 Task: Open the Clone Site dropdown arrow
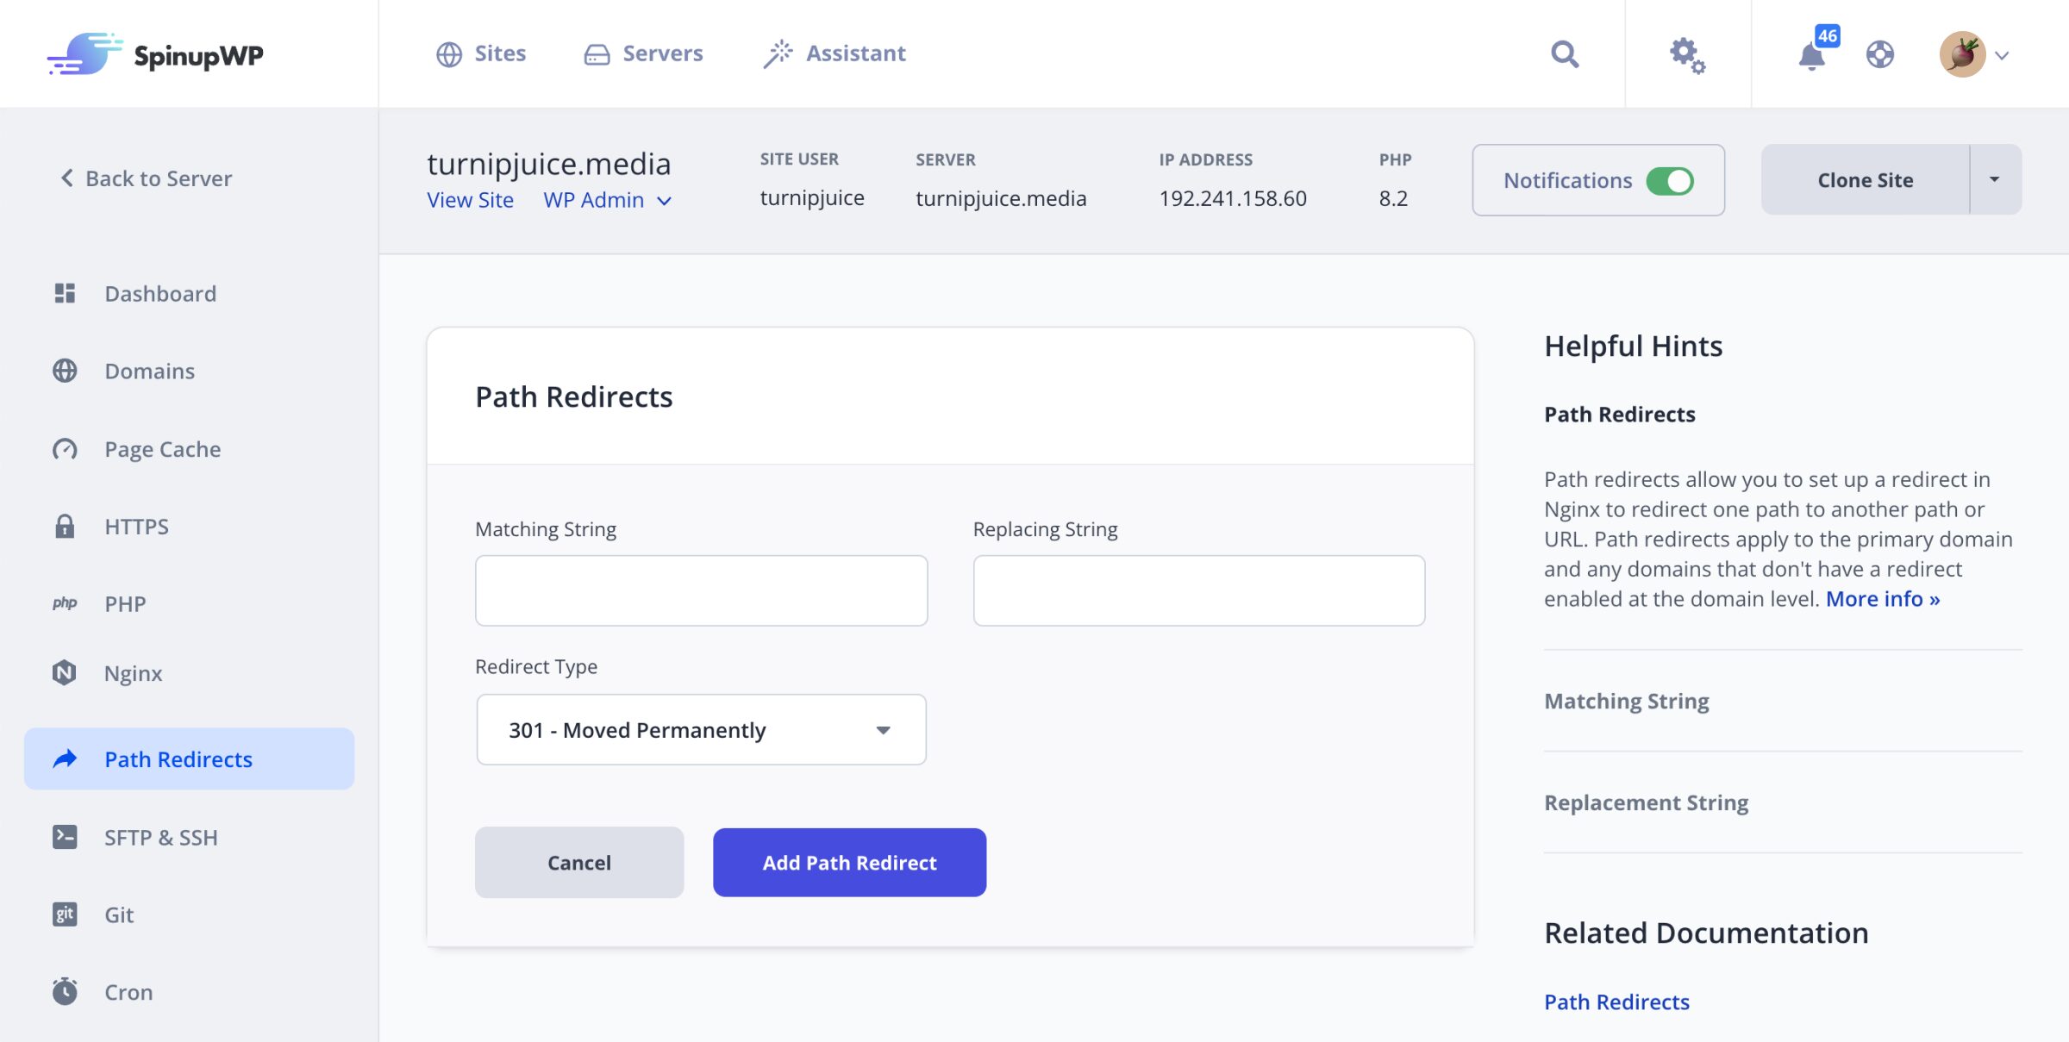[1994, 179]
